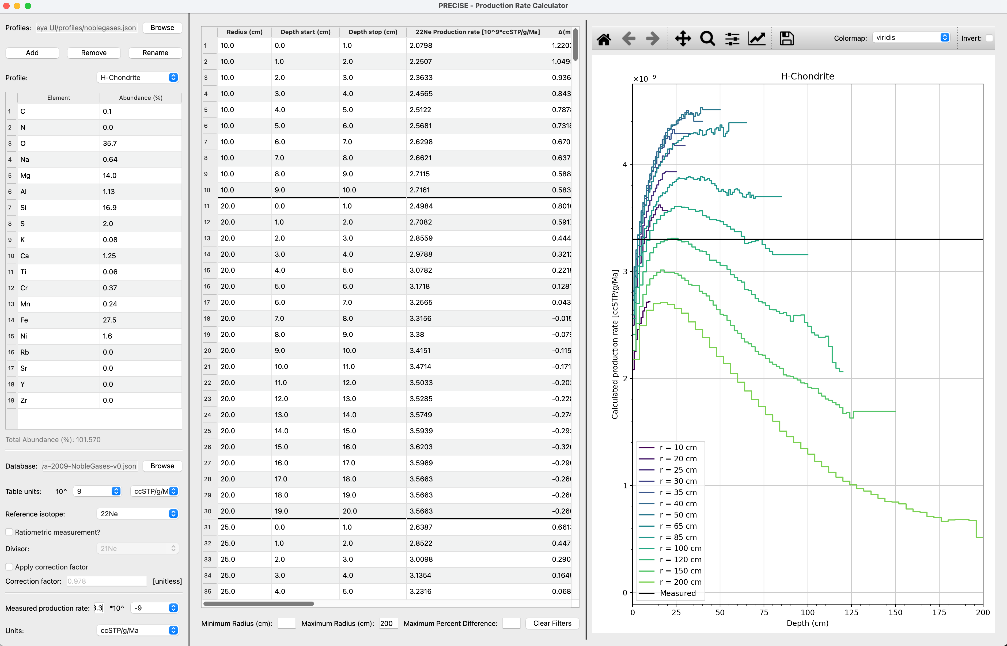Click the Depth start (cm) column header

point(305,32)
